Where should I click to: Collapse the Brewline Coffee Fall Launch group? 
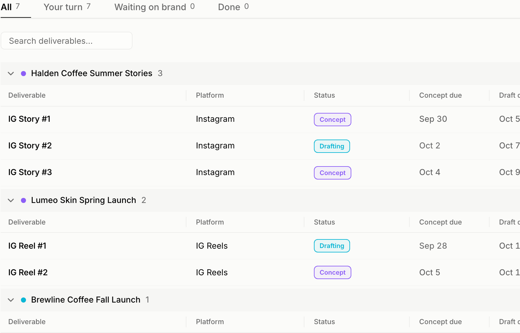(x=11, y=300)
